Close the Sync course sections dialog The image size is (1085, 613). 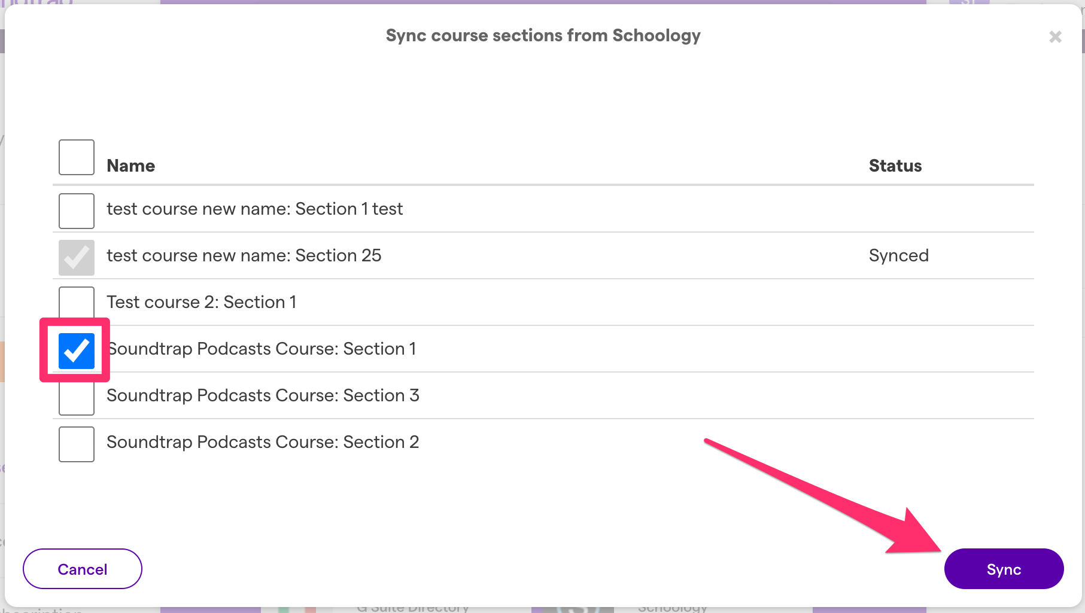click(x=1055, y=37)
